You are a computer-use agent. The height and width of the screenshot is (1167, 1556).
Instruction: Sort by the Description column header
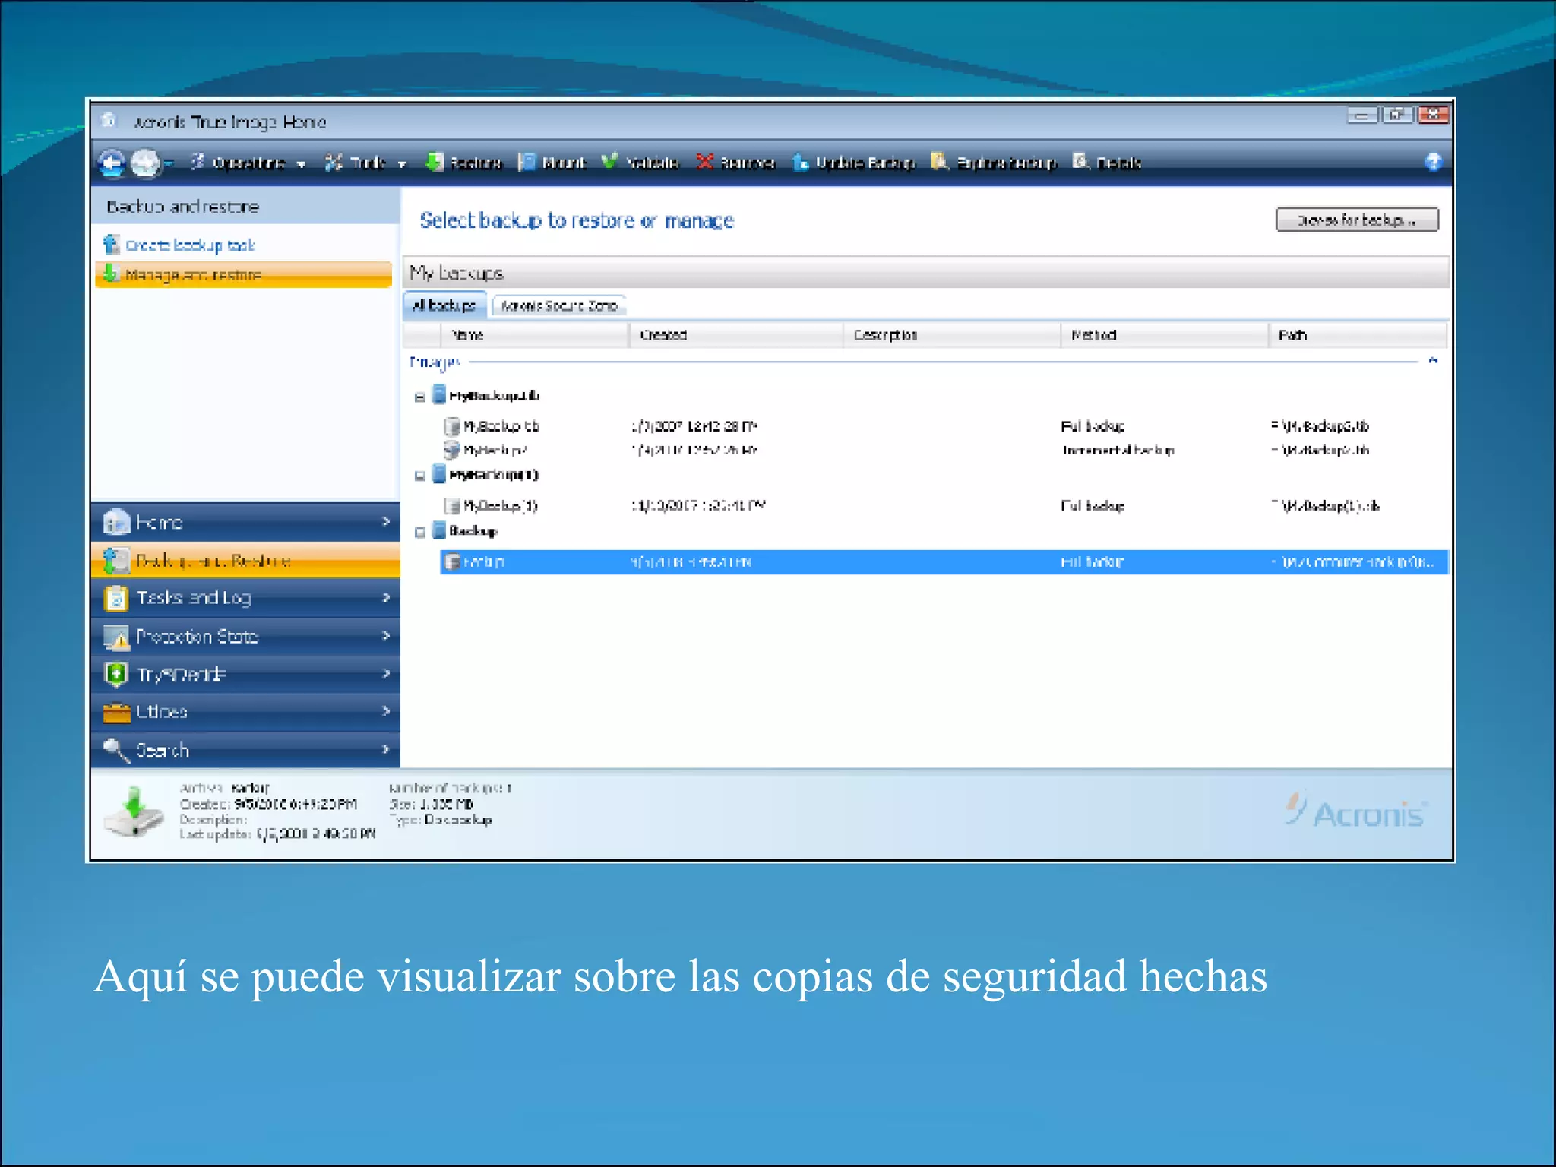click(952, 335)
